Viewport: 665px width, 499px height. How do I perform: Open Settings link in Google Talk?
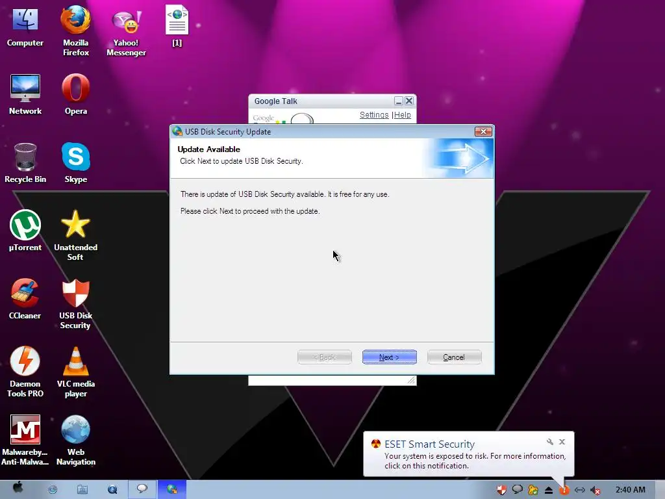coord(374,115)
